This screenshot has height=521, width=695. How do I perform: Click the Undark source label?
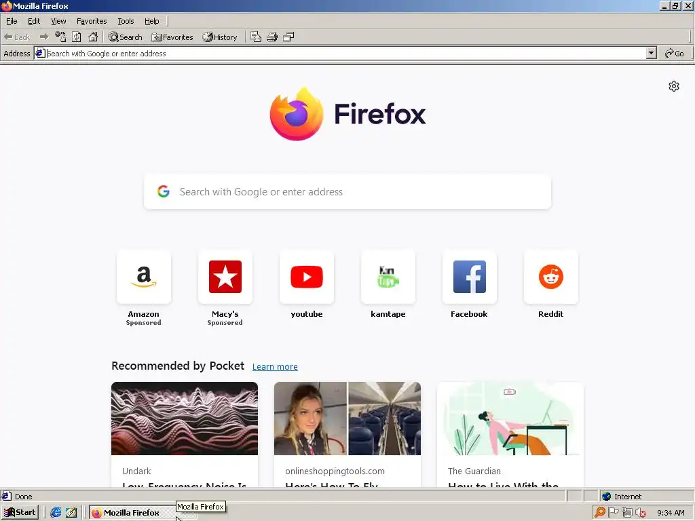(x=136, y=471)
